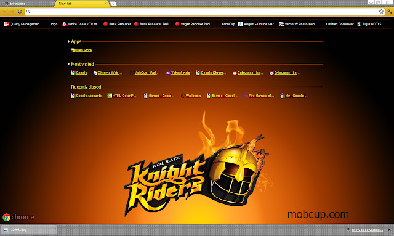Click the TQM NOTES bookmark icon

click(359, 24)
